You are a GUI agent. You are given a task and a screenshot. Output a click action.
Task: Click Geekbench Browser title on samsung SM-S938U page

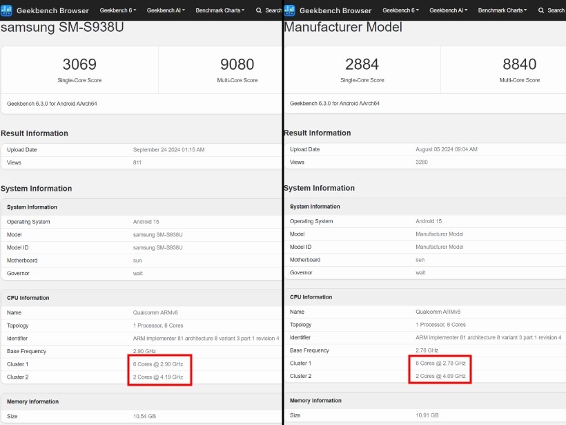52,10
